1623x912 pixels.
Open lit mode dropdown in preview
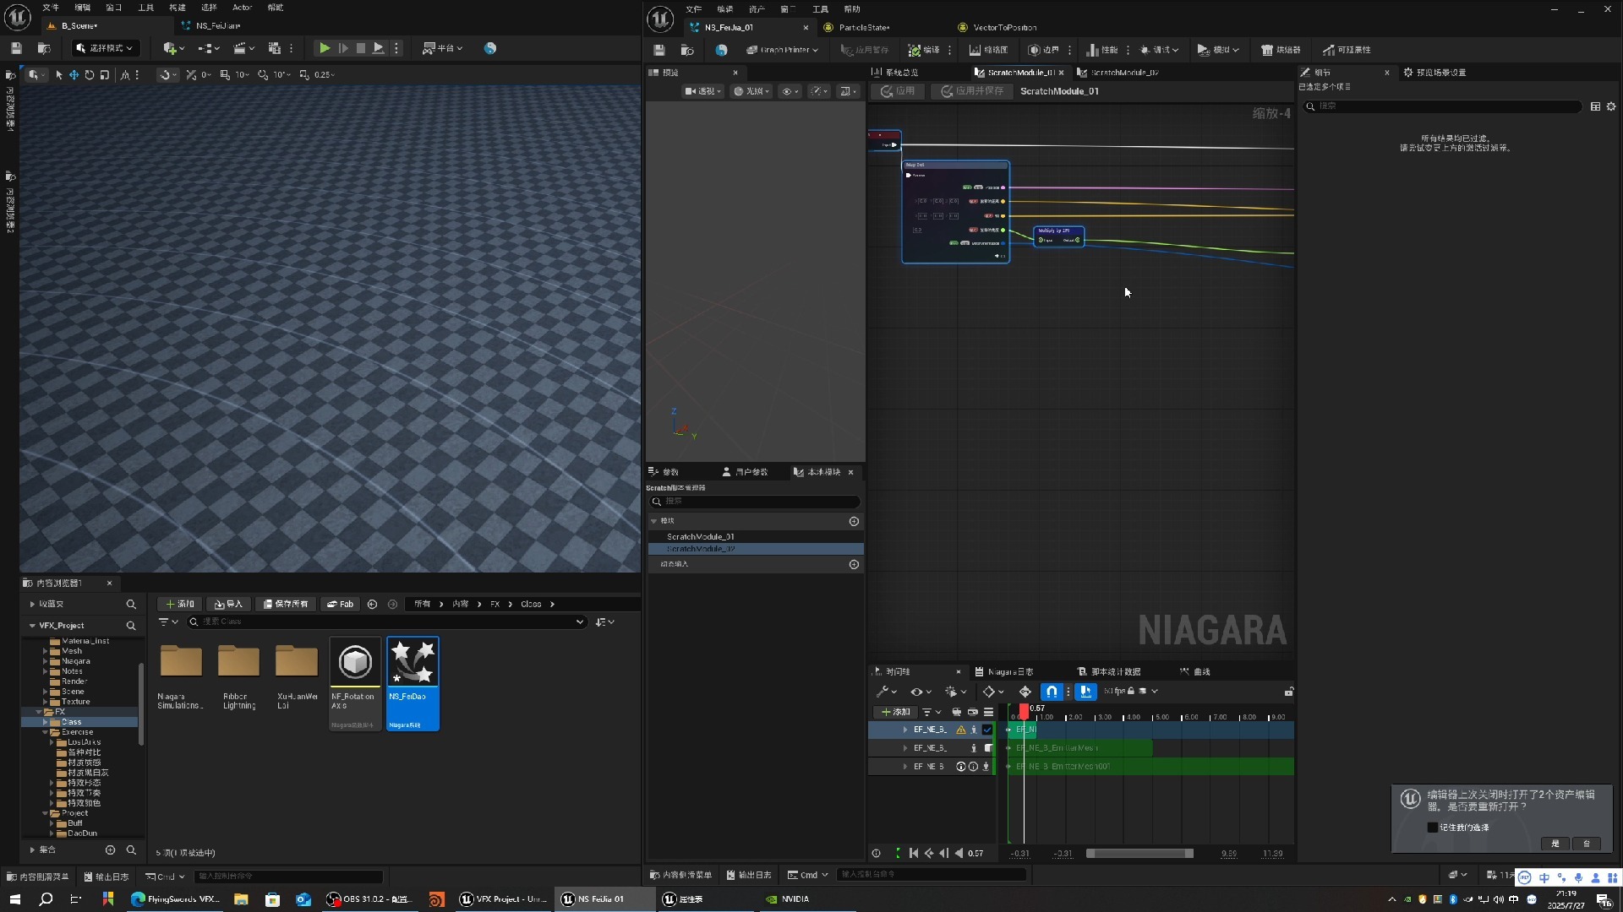click(751, 91)
